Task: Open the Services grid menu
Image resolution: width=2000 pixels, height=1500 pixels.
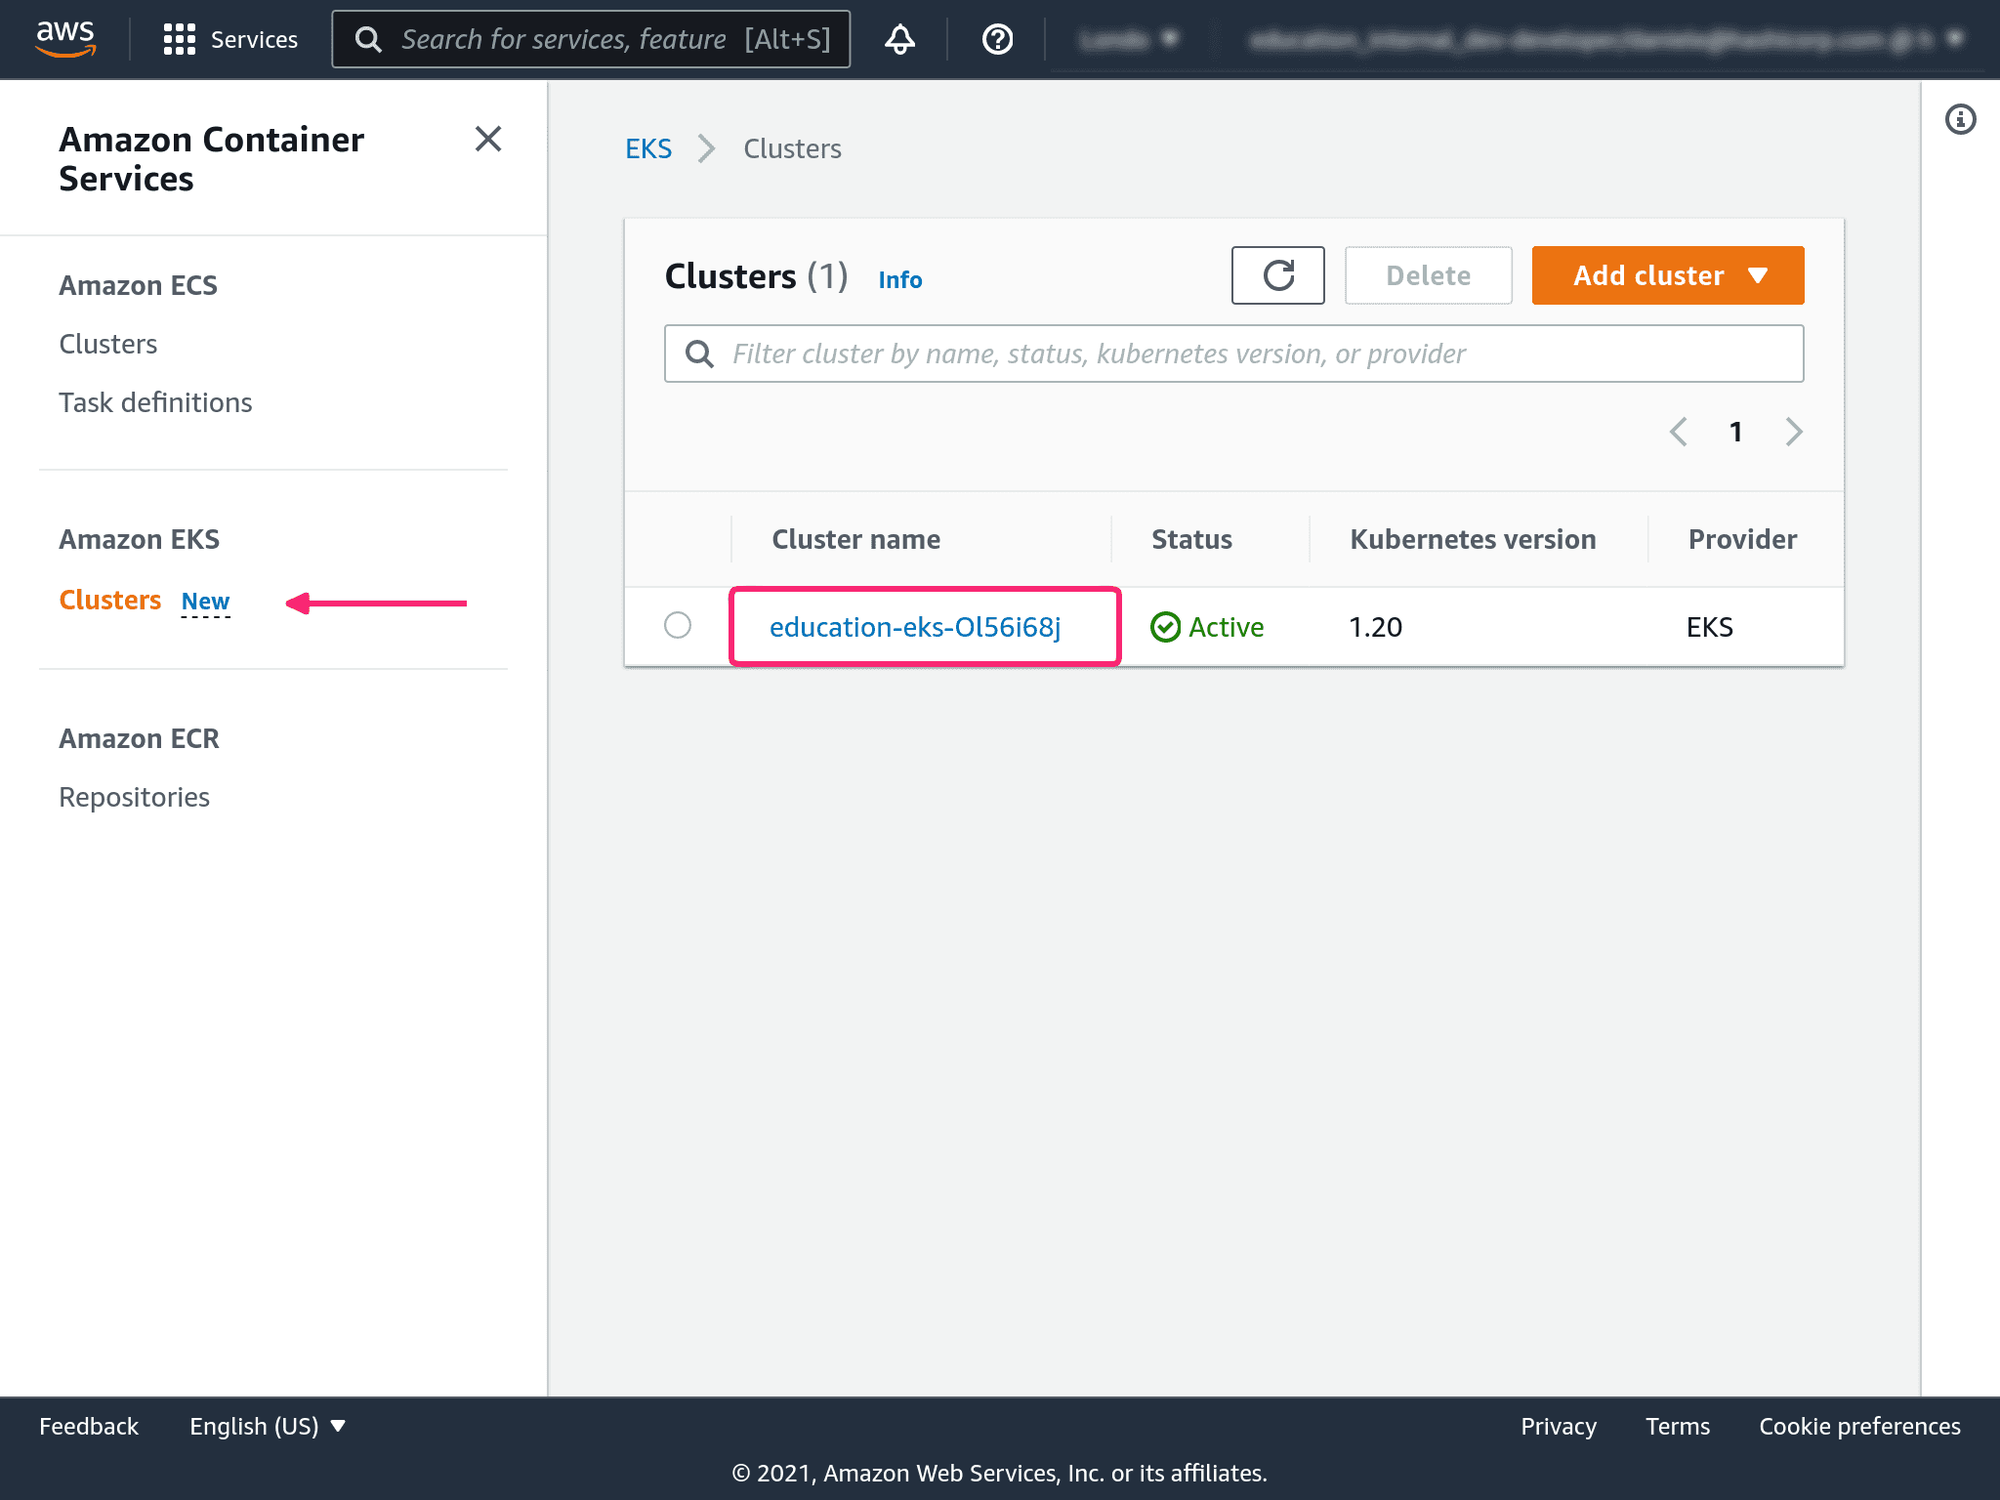Action: pos(230,39)
